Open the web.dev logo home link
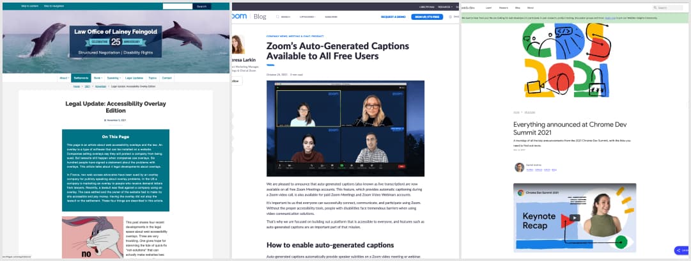Screen dimensions: 691x261 tap(470, 8)
